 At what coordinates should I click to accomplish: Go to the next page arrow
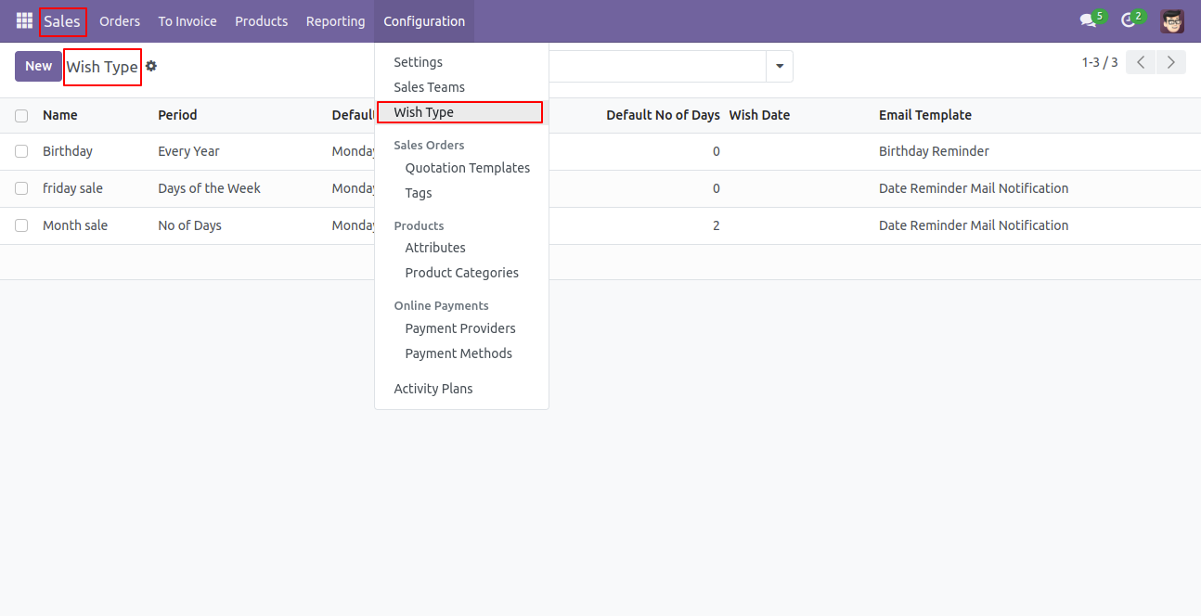1171,62
